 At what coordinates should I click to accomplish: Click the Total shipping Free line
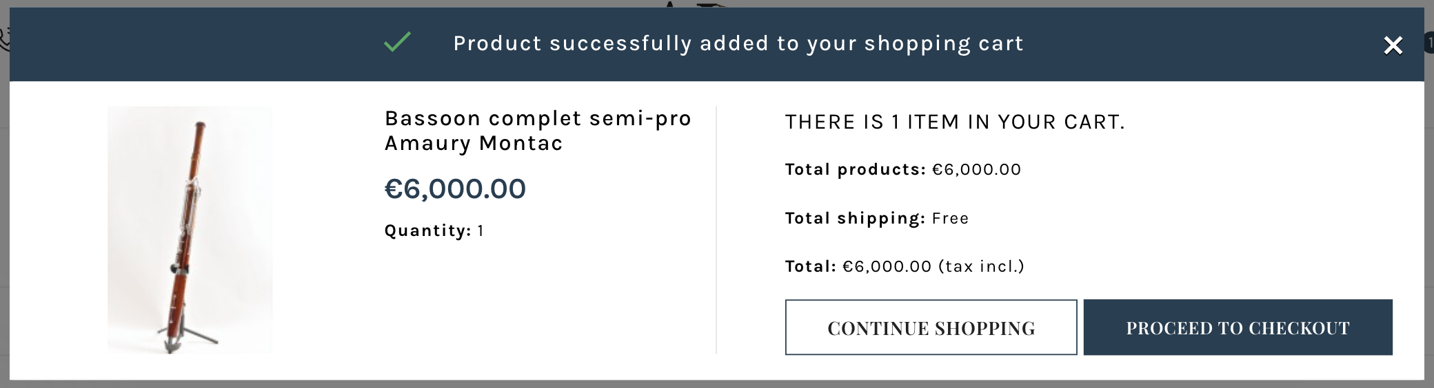tap(876, 218)
